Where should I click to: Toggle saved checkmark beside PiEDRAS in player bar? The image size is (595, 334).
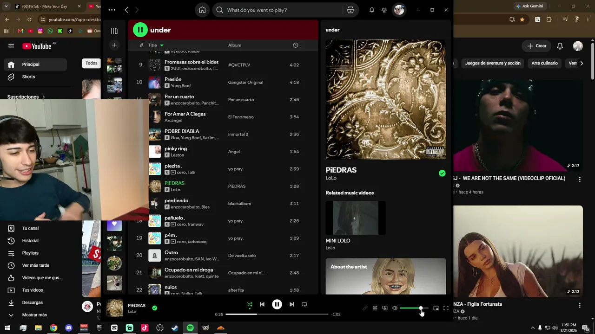[x=155, y=308]
